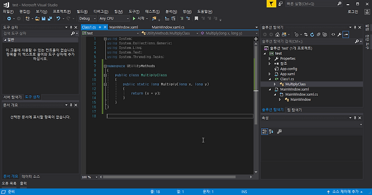Click the yellow notification flag icon
Viewport: 372px width, 195px height.
click(x=271, y=4)
